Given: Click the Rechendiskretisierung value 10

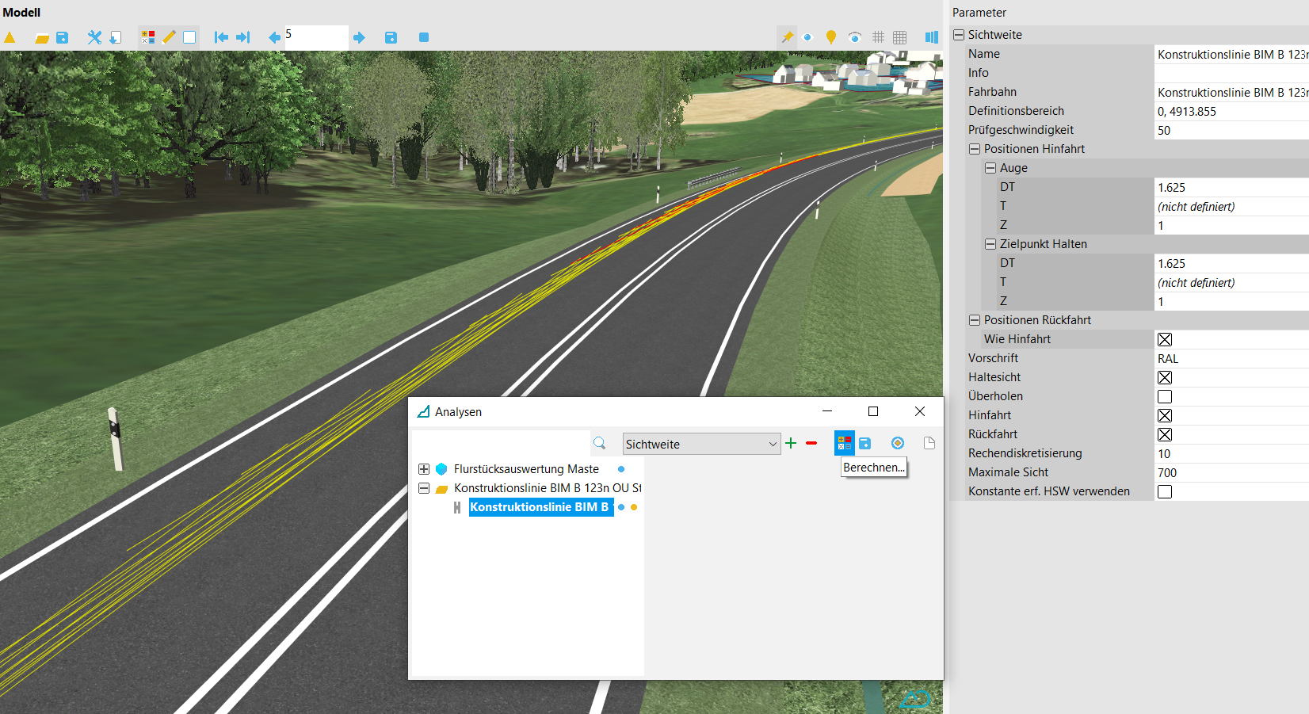Looking at the screenshot, I should pyautogui.click(x=1231, y=453).
